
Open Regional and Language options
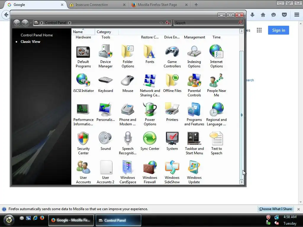click(216, 114)
